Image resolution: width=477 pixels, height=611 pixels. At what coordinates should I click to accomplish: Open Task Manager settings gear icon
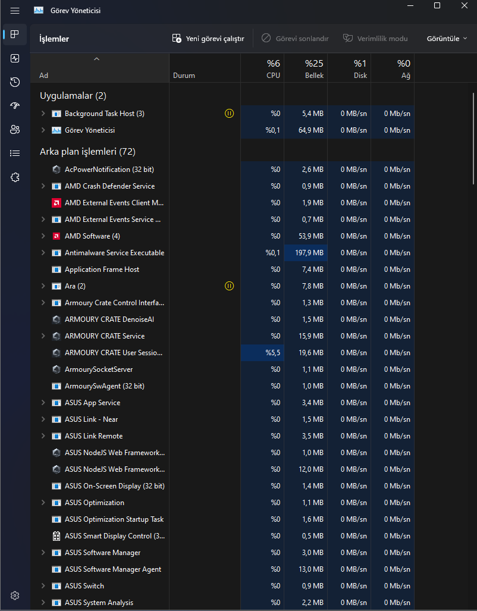[15, 596]
